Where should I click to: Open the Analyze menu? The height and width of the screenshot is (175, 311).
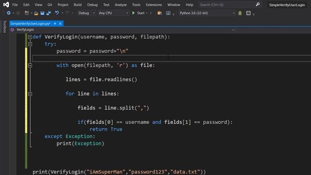coord(121,4)
